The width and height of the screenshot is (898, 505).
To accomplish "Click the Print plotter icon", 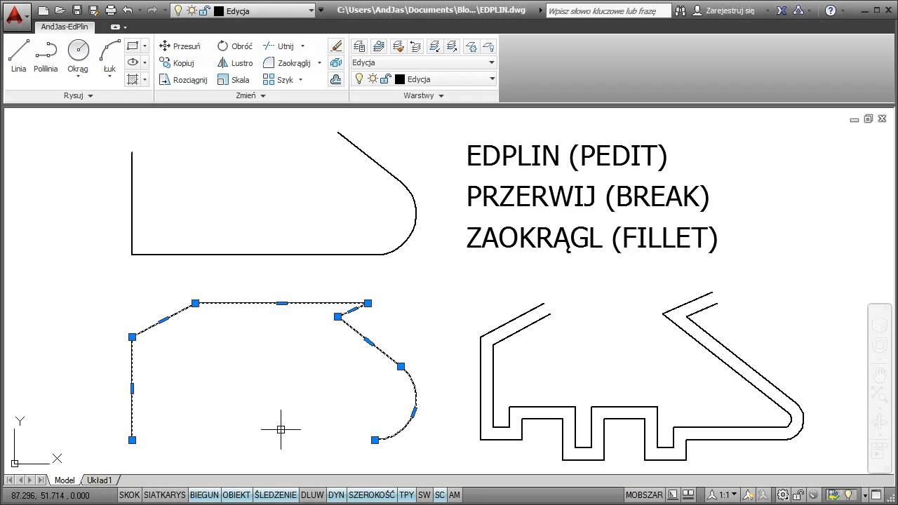I will (x=110, y=11).
